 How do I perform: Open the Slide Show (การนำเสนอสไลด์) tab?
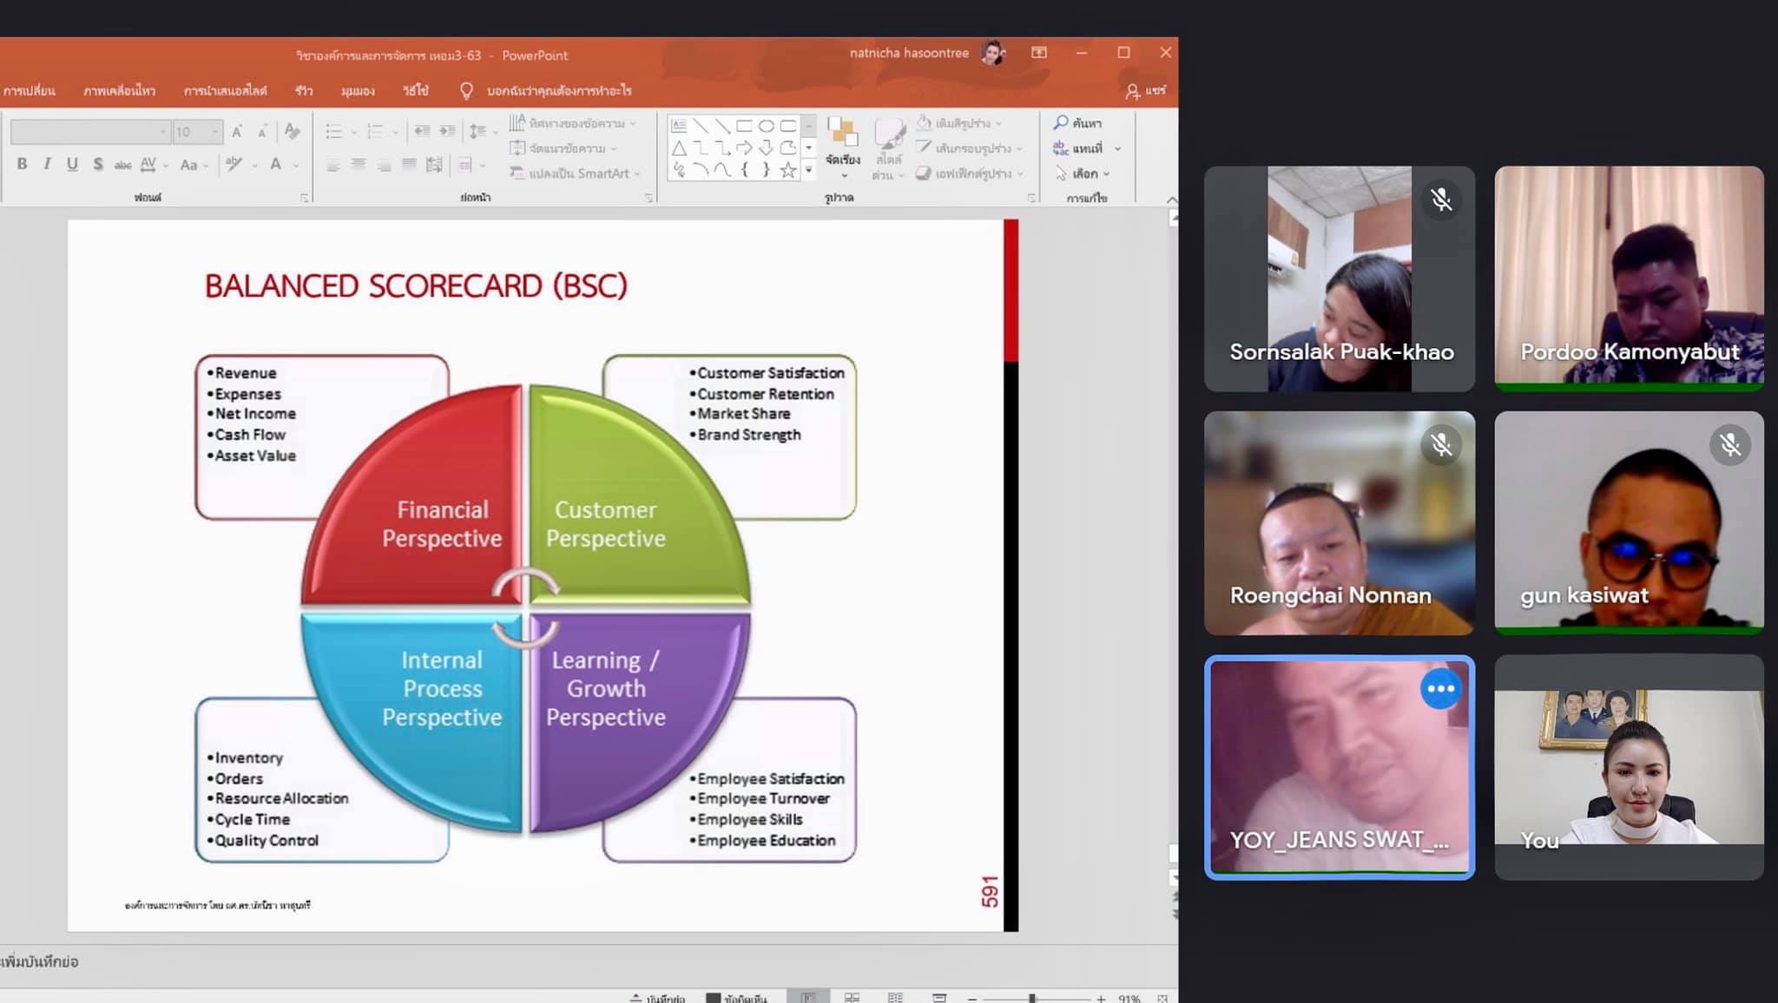225,90
